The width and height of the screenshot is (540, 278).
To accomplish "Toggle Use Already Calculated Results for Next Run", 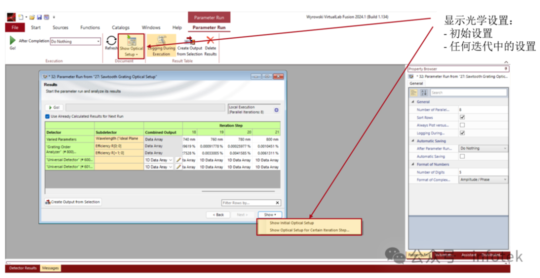I will pyautogui.click(x=47, y=116).
